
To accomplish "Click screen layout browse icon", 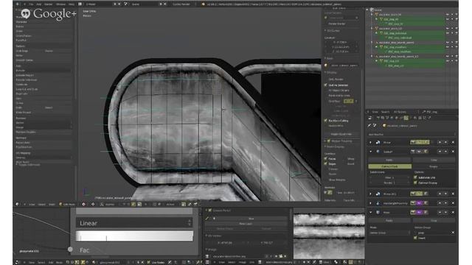I will click(80, 4).
